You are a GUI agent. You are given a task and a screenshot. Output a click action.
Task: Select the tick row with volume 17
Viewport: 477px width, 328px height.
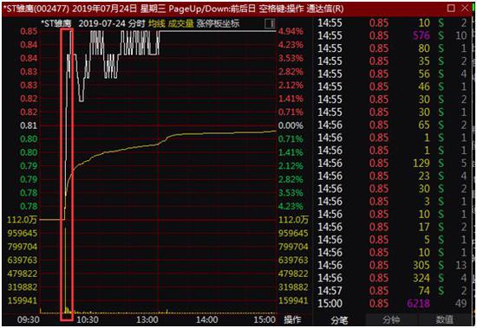pyautogui.click(x=392, y=227)
